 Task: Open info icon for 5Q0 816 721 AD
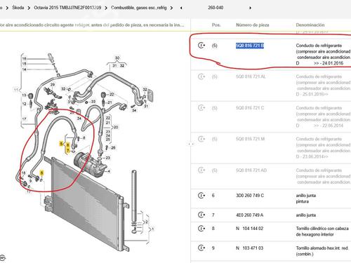[x=201, y=170]
